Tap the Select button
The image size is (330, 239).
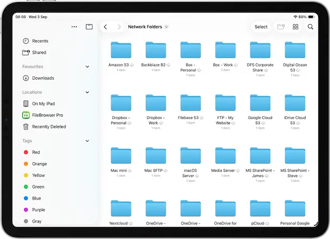(x=261, y=27)
